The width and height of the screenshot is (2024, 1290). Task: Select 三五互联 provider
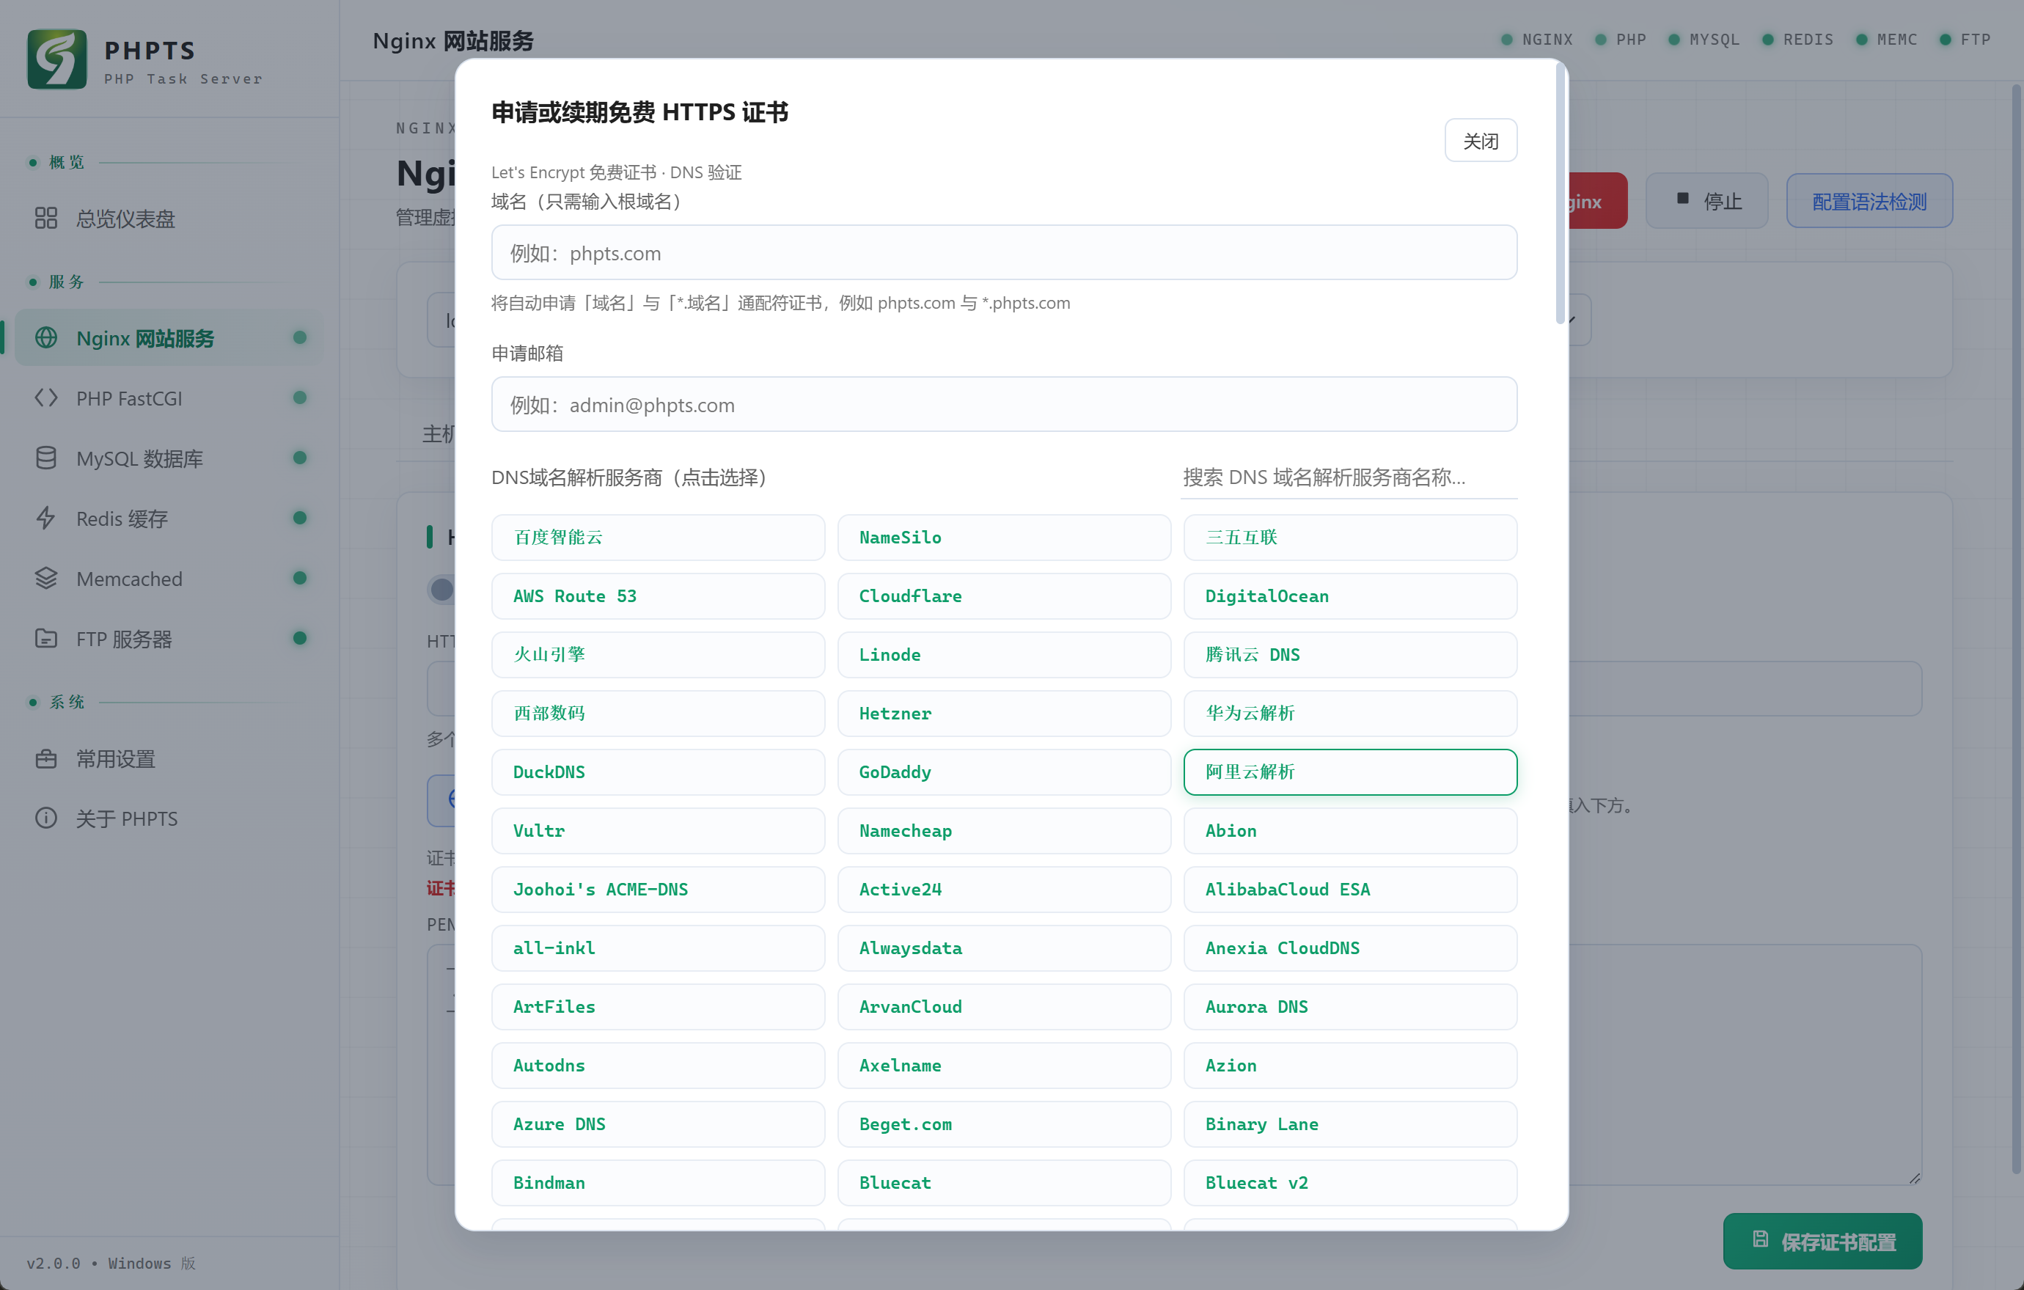tap(1350, 537)
